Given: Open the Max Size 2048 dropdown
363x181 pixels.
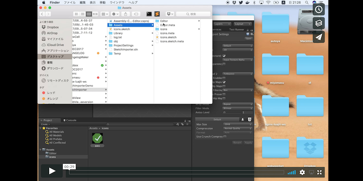Looking at the screenshot, I should pyautogui.click(x=238, y=124).
